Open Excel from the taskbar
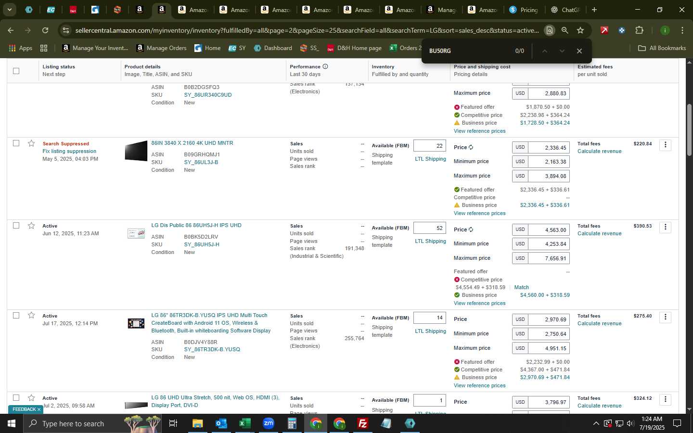Image resolution: width=693 pixels, height=433 pixels. point(244,423)
